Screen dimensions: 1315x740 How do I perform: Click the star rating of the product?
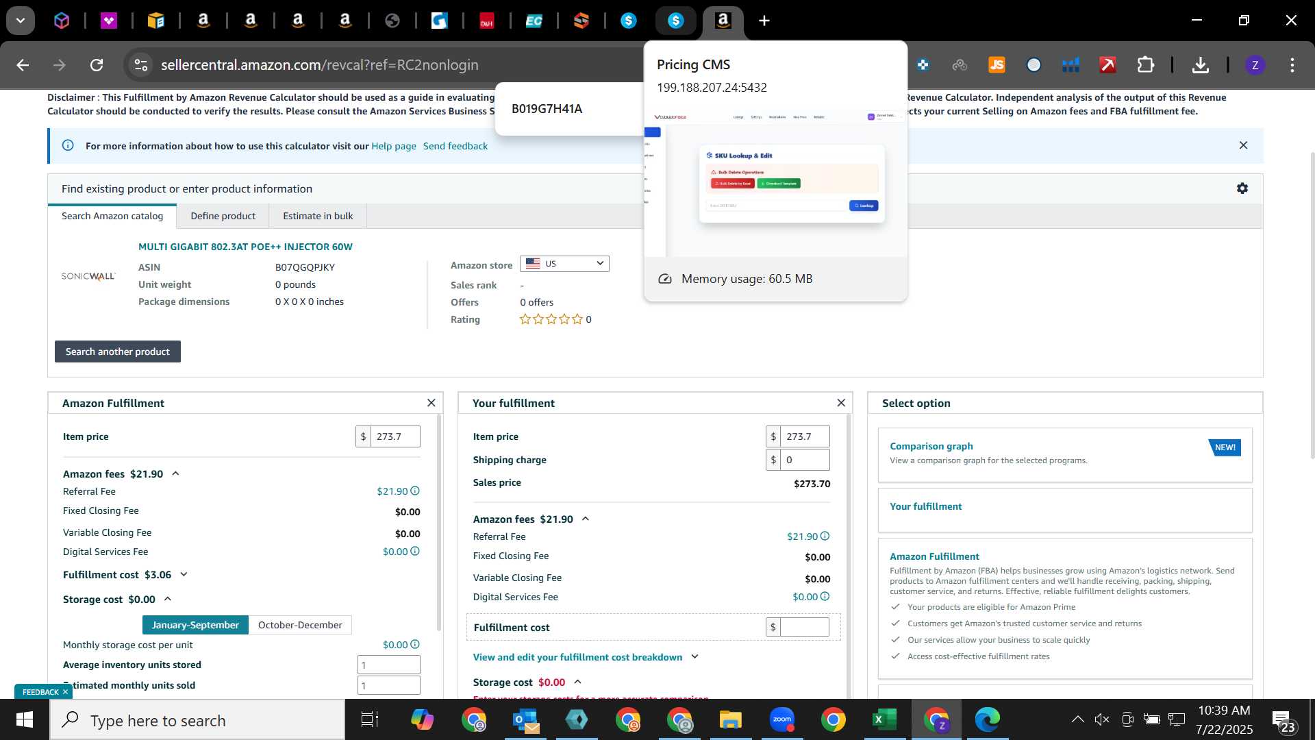551,319
